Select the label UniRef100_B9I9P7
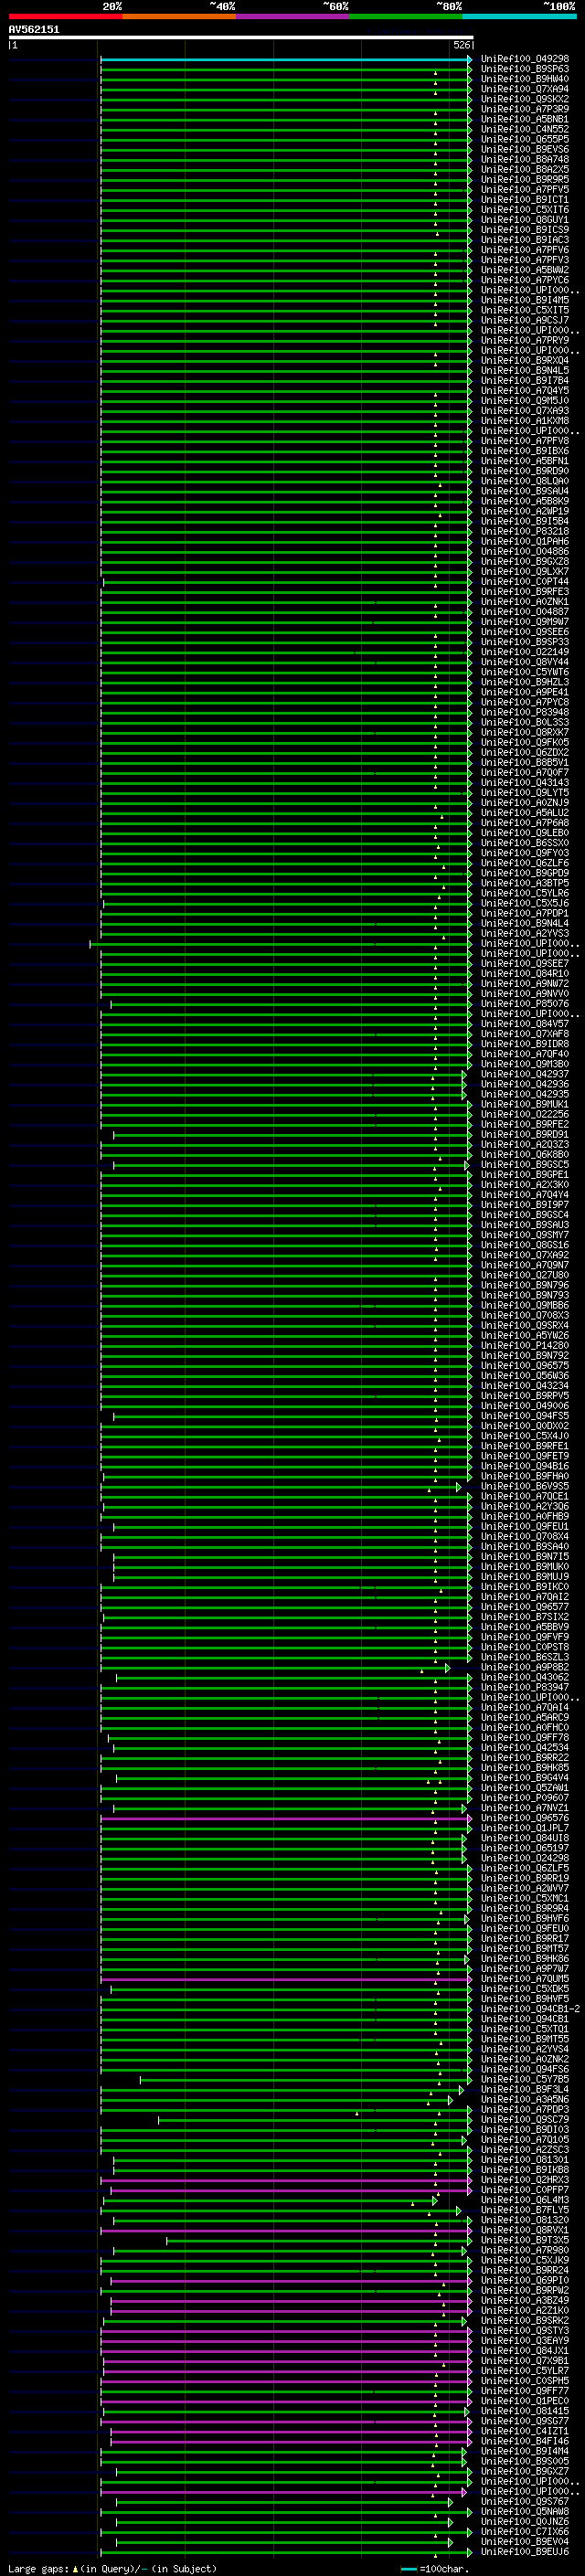 coord(525,1204)
